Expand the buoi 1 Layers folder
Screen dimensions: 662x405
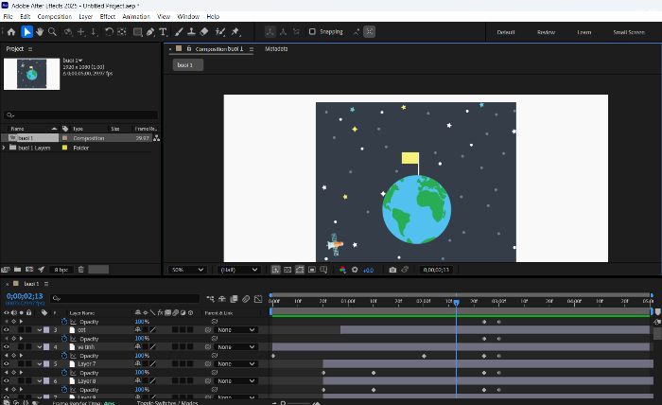[4, 148]
